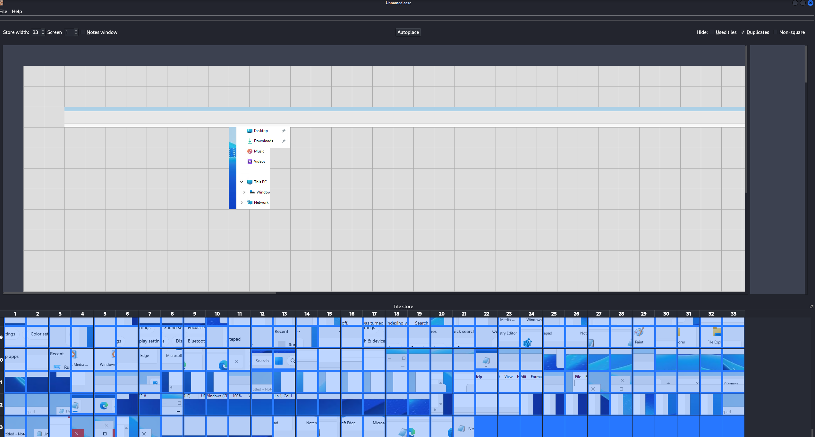Select the red close X tile
The width and height of the screenshot is (815, 437).
point(82,427)
